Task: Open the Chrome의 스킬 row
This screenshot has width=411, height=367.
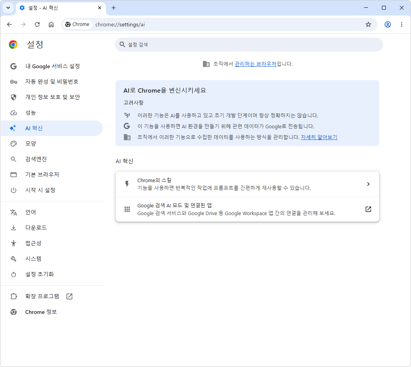Action: [x=247, y=184]
